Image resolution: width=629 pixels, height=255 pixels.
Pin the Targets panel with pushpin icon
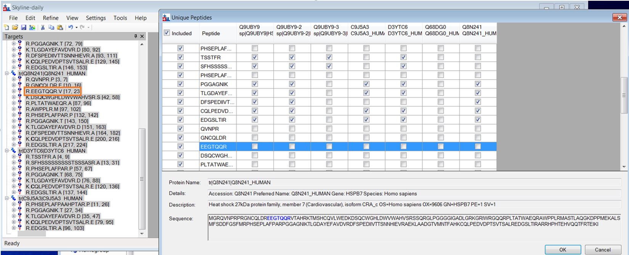135,36
